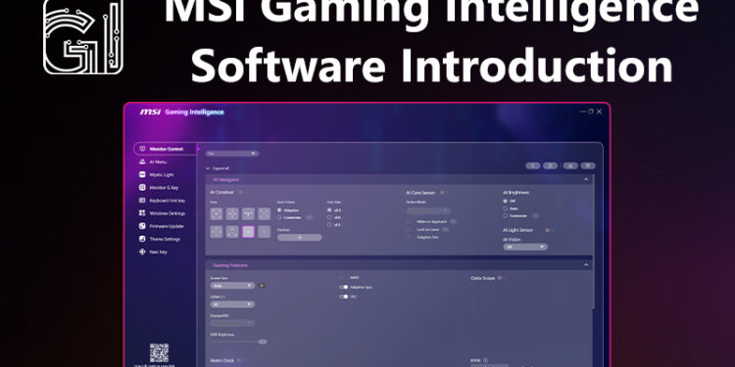The width and height of the screenshot is (735, 367).
Task: Open the HDMI 2.1 dropdown
Action: pyautogui.click(x=232, y=304)
